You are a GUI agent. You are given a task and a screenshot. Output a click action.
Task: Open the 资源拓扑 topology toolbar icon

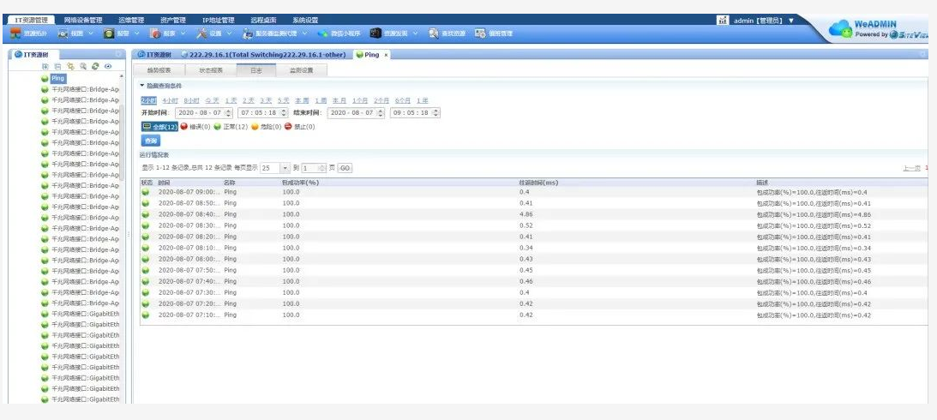pos(16,33)
